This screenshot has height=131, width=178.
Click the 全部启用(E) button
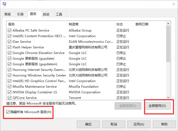(128, 106)
